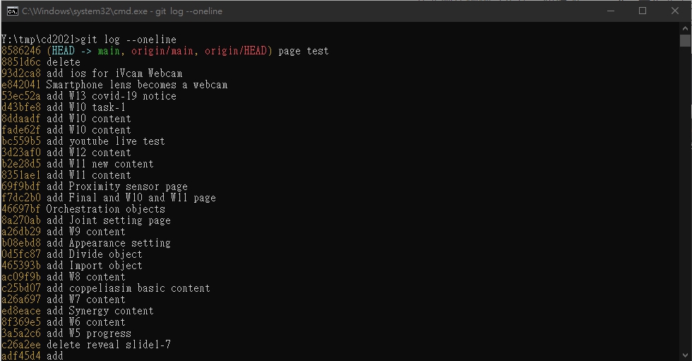The image size is (692, 361).
Task: Click 'Orchestration objects' commit message
Action: 106,208
